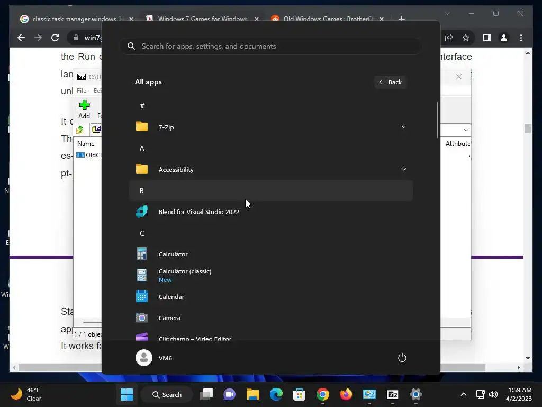Open the 7-Zip address bar dropdown arrow
542x407 pixels.
click(x=466, y=130)
